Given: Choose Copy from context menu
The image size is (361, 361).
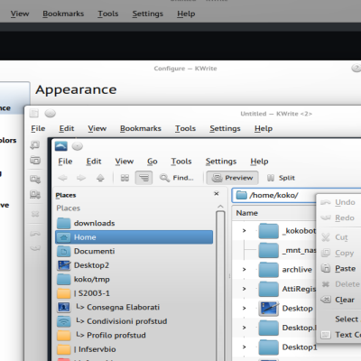Looking at the screenshot, I should 338,253.
